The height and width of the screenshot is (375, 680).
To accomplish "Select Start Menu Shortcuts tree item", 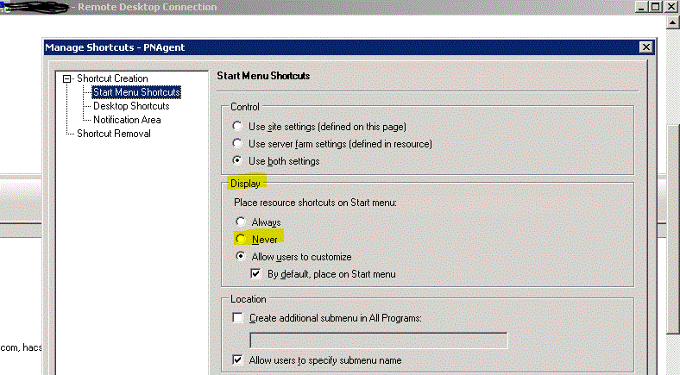I will [136, 92].
